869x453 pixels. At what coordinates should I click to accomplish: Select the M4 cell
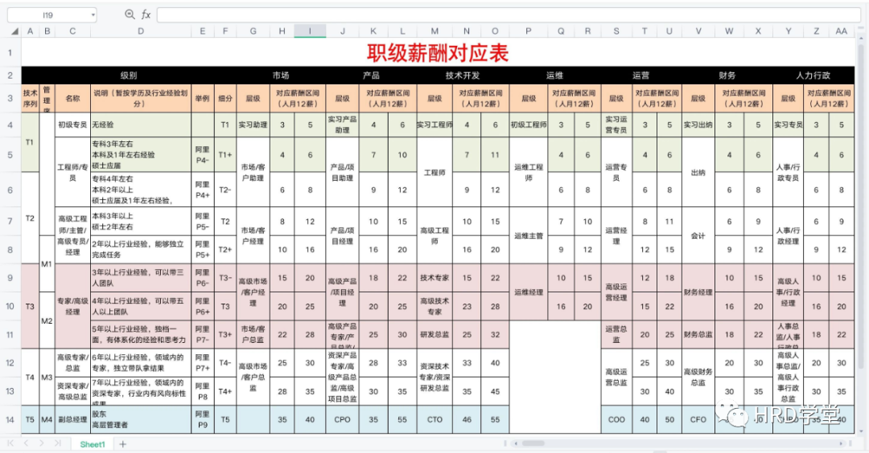point(47,419)
